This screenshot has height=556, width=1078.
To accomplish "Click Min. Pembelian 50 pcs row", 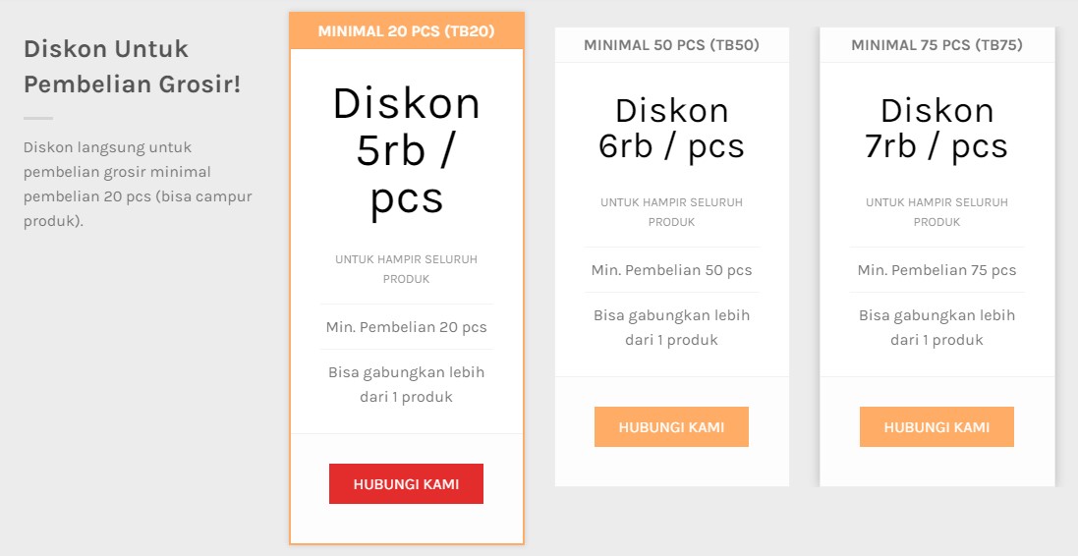I will pyautogui.click(x=671, y=270).
